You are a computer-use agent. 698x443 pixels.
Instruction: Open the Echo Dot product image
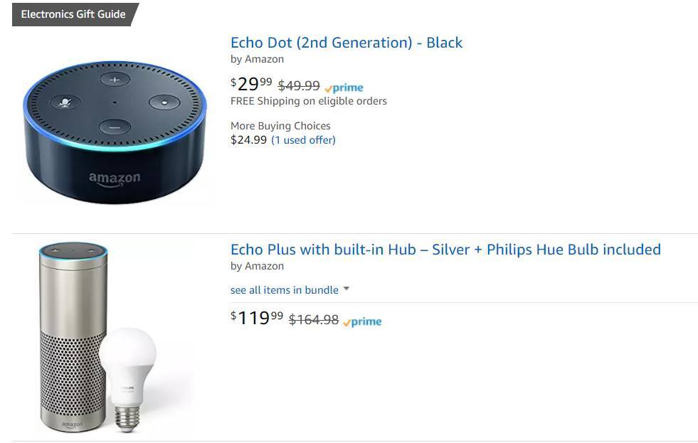click(x=115, y=132)
